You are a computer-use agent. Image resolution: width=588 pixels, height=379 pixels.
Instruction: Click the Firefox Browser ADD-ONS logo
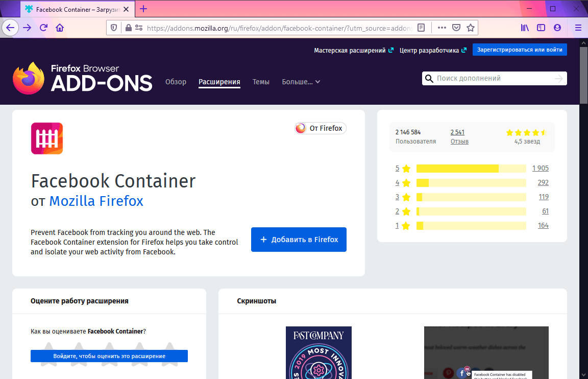click(83, 78)
